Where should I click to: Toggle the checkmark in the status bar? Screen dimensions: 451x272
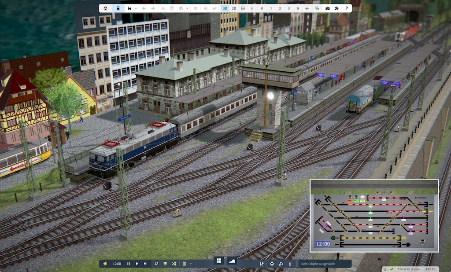tap(392, 268)
